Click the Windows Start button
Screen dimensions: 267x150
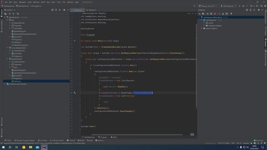[3, 147]
